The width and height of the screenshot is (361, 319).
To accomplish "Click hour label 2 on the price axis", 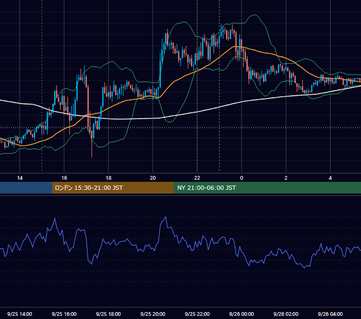I will click(x=286, y=178).
